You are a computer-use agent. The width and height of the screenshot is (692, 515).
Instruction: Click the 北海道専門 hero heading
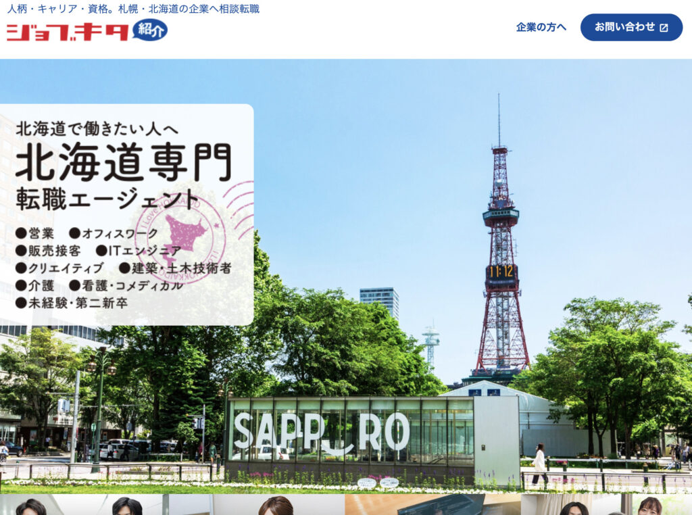click(x=123, y=163)
